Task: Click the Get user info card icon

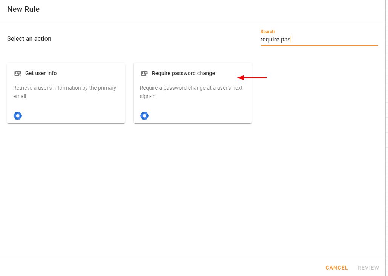Action: click(x=18, y=74)
